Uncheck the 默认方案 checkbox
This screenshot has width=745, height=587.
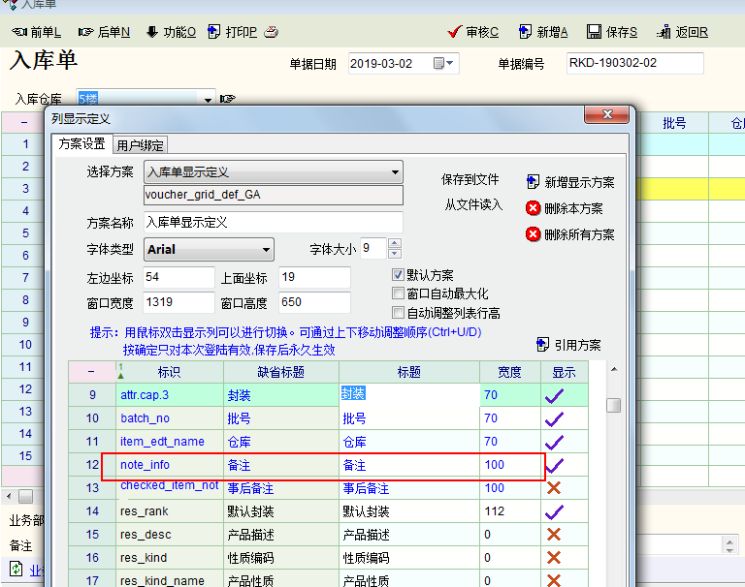pos(398,275)
